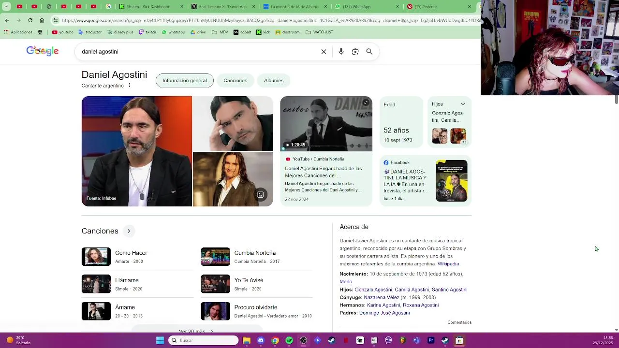This screenshot has width=619, height=348.
Task: Open the Aplicaciones apps grid bookmark
Action: click(18, 32)
